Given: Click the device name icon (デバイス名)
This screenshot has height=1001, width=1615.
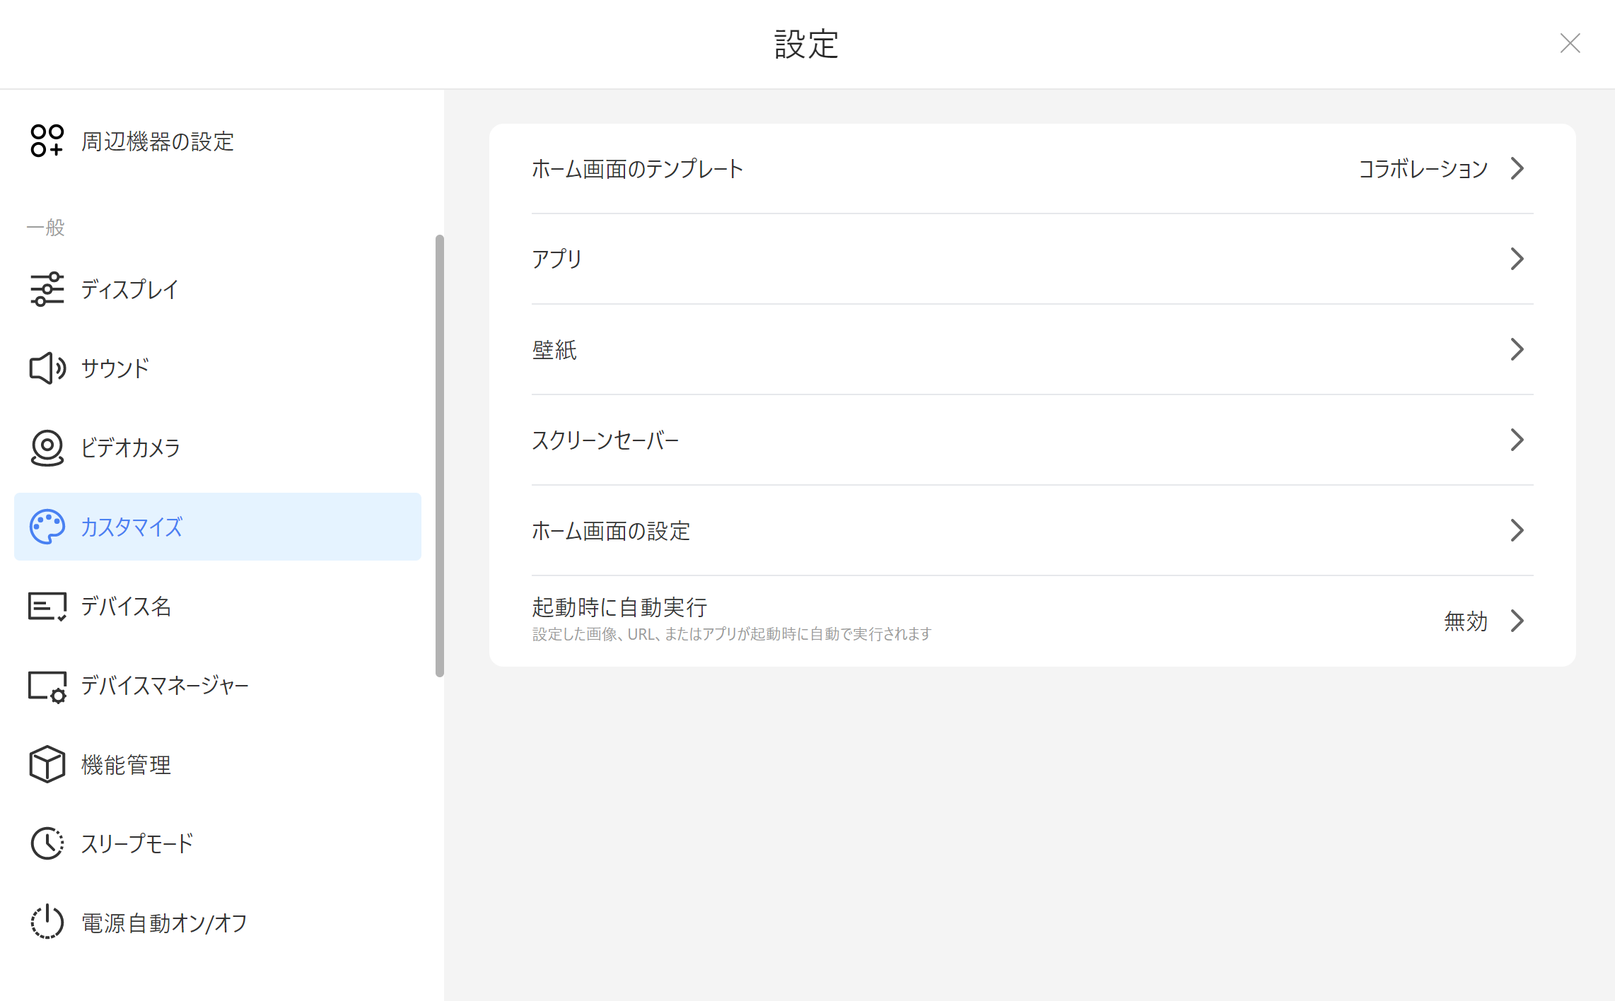Looking at the screenshot, I should [47, 606].
